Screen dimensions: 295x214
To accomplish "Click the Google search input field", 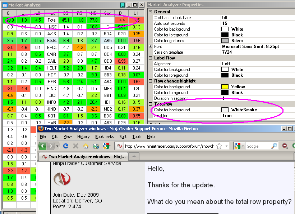I will [x=258, y=146].
